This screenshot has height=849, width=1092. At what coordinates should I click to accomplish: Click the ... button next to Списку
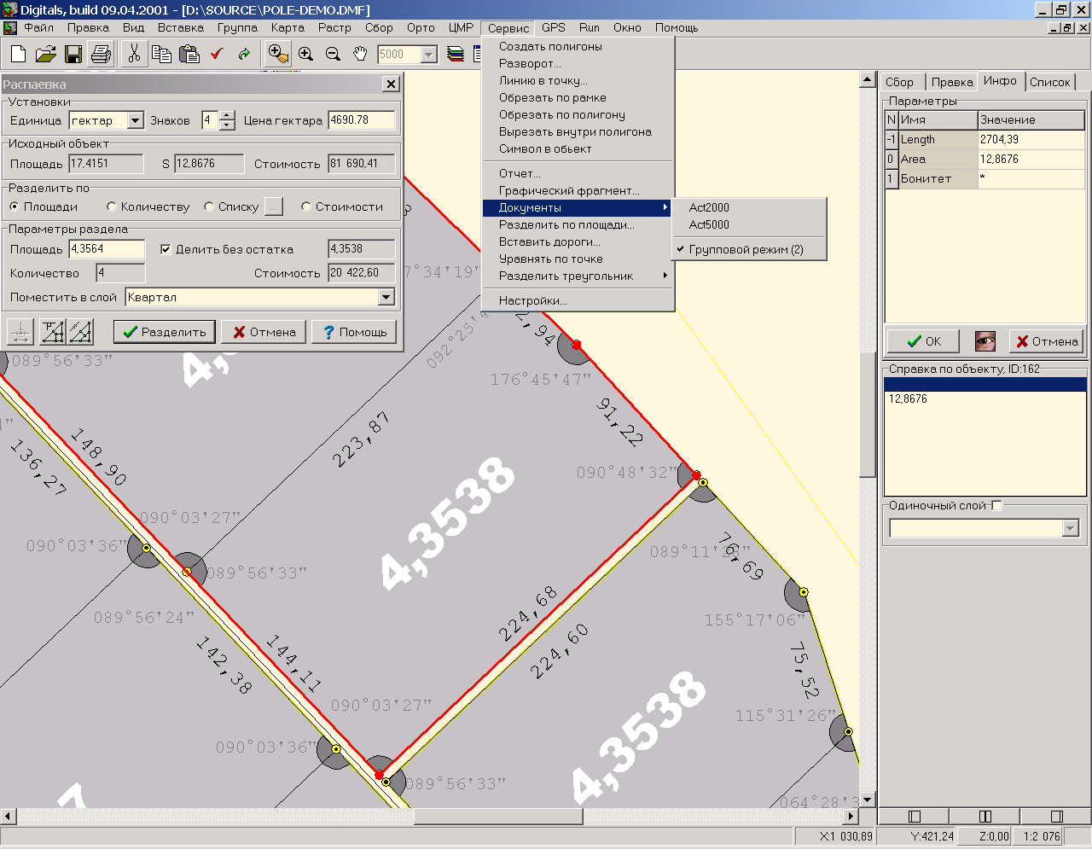point(273,206)
